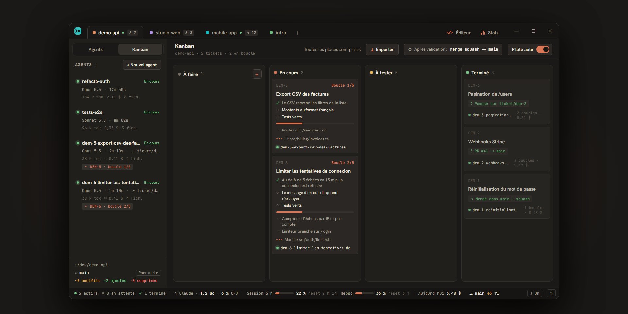Check 'Montants au format français' criterion
Screen dimensions: 628x314
coord(278,110)
